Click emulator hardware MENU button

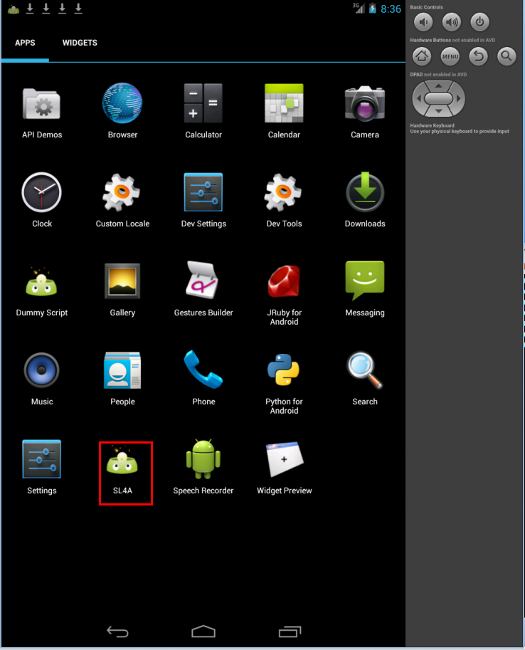[x=450, y=56]
